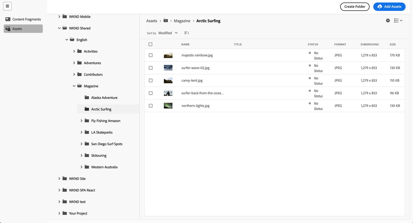Click the Assets sidebar icon
The height and width of the screenshot is (223, 413).
coord(7,28)
